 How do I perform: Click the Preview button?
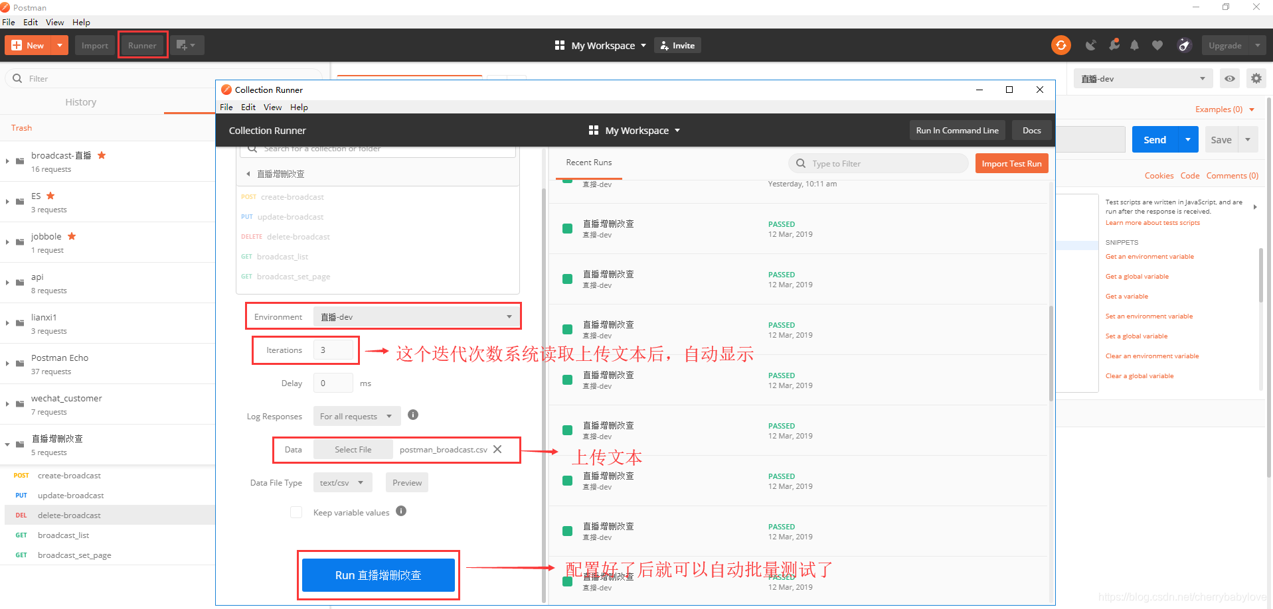(x=407, y=482)
